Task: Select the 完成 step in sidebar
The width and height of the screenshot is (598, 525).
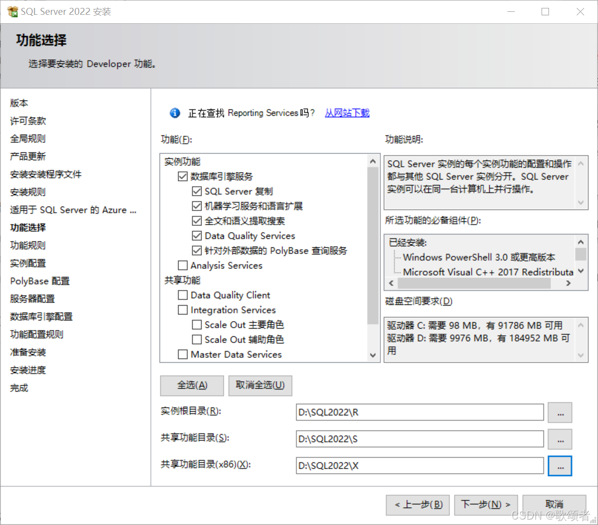Action: pyautogui.click(x=19, y=388)
